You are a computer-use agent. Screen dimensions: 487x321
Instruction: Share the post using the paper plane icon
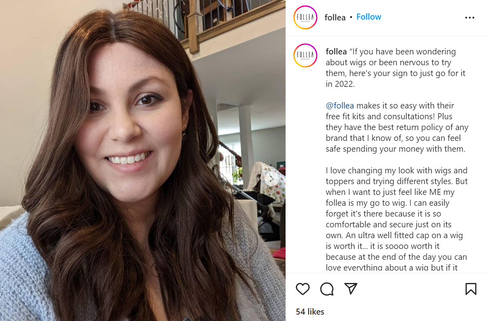click(x=351, y=289)
